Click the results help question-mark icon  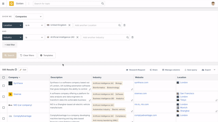coord(16,70)
